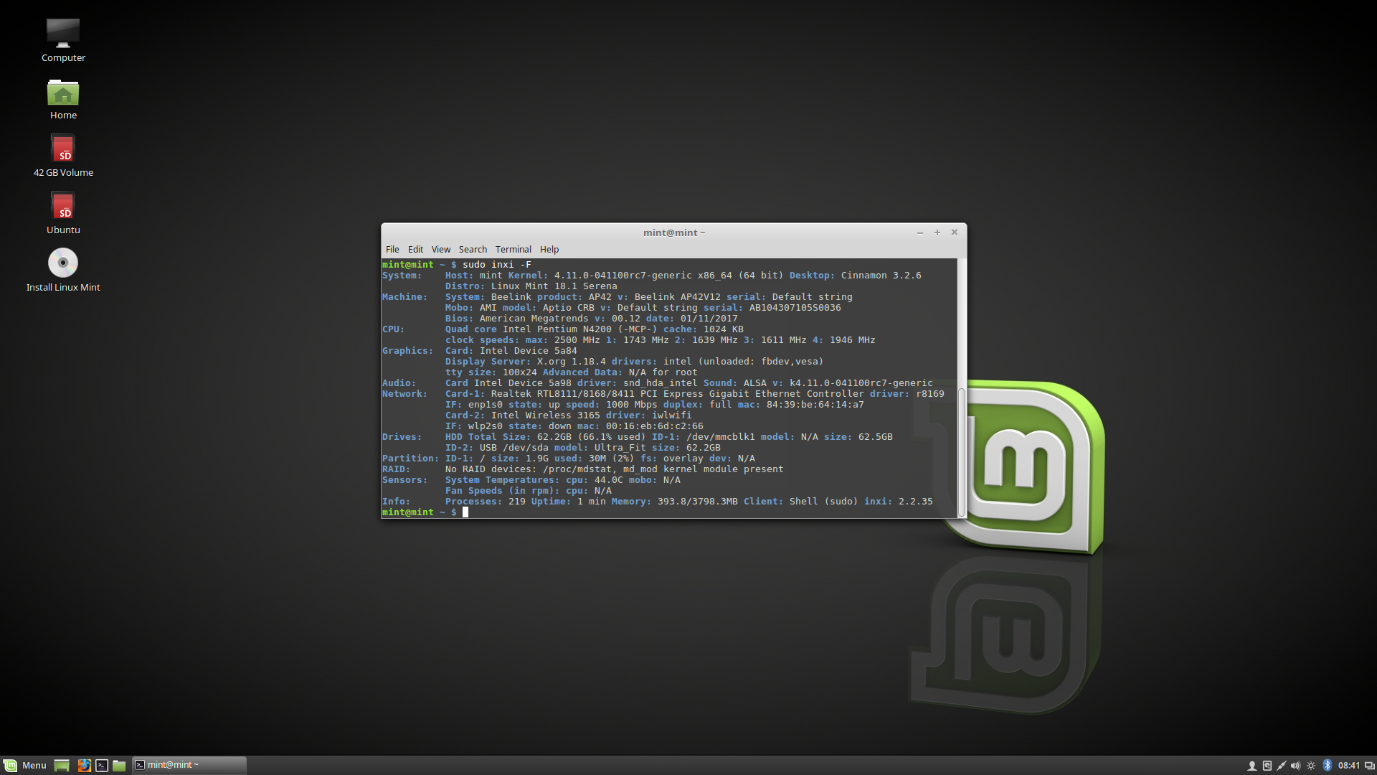1377x775 pixels.
Task: Click the terminal vertical scrollbar
Action: pyautogui.click(x=962, y=452)
